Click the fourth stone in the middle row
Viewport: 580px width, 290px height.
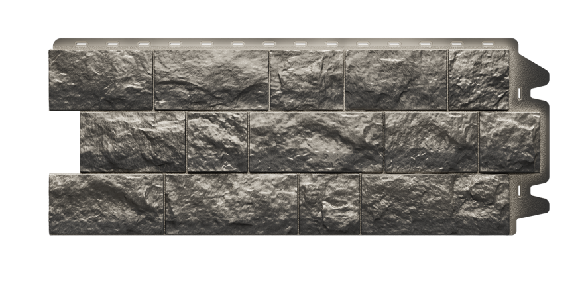coord(431,142)
